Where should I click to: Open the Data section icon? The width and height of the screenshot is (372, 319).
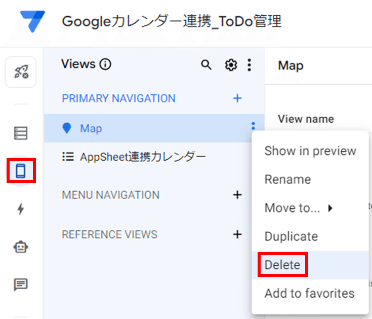point(21,133)
